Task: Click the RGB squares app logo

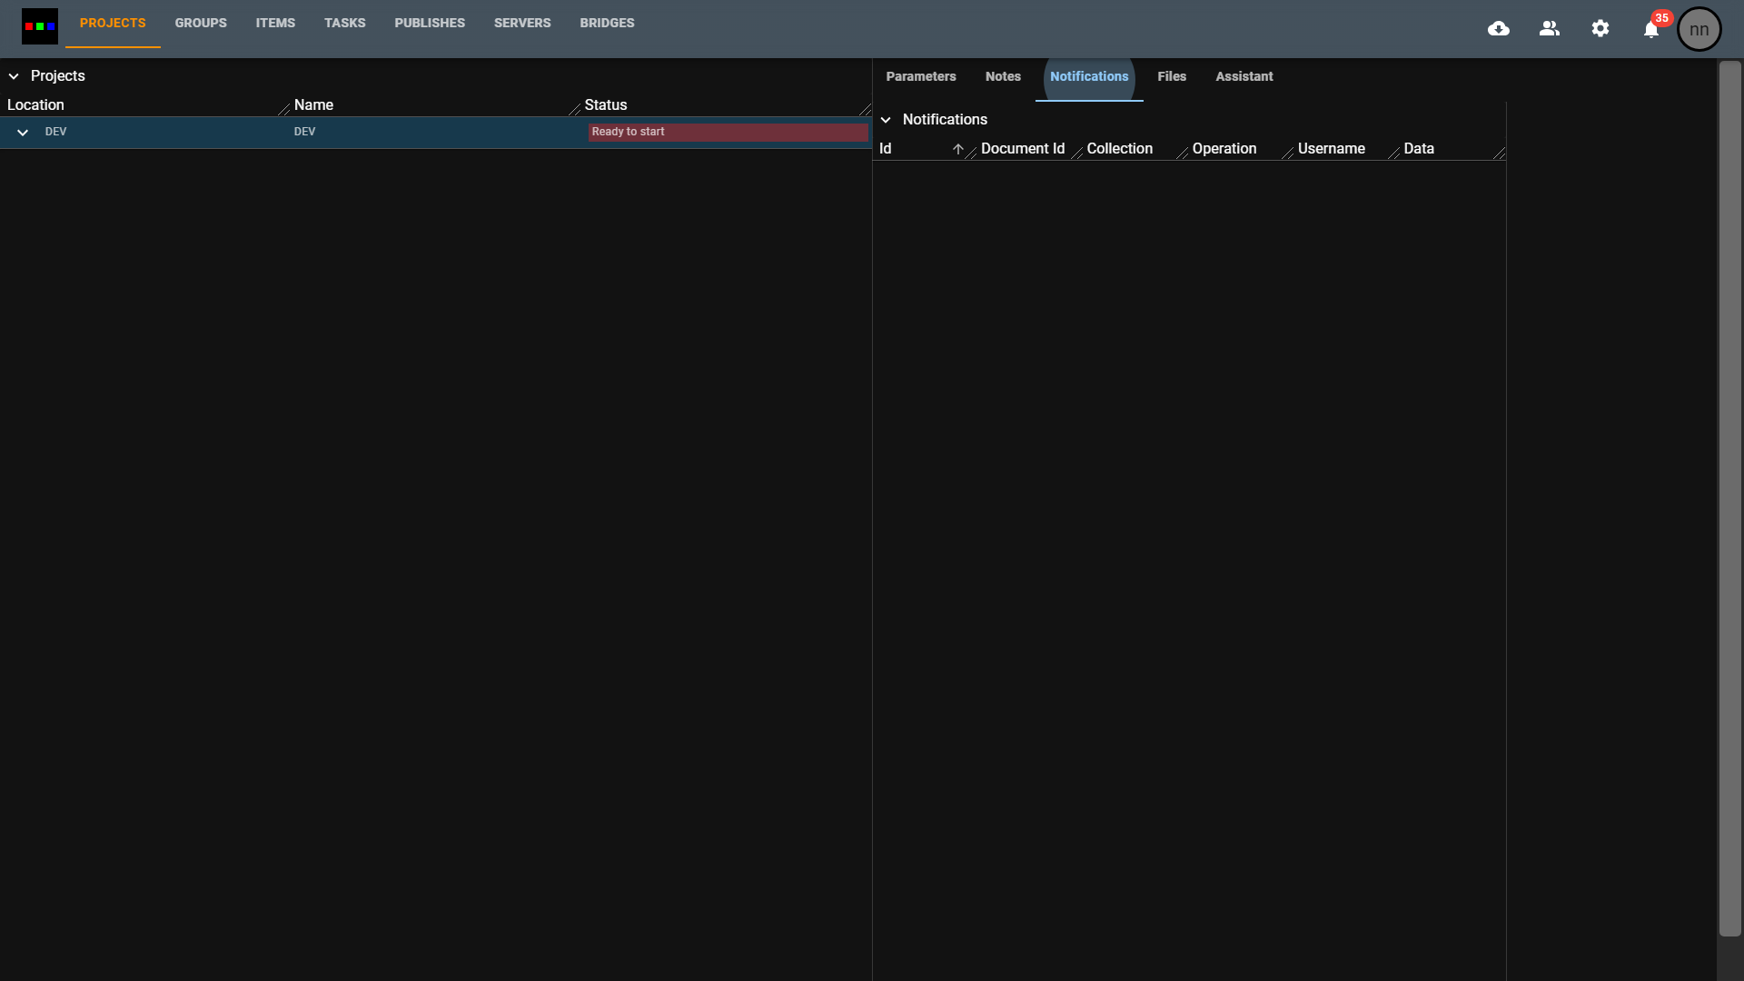Action: click(40, 26)
